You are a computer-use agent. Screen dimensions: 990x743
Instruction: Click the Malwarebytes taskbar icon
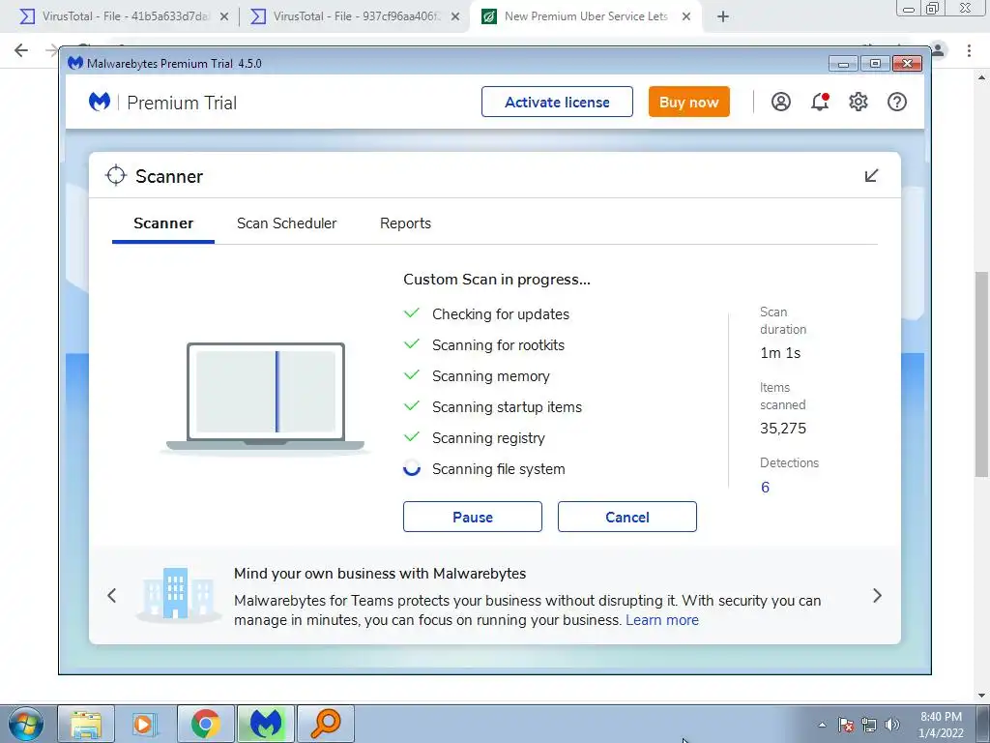[265, 724]
